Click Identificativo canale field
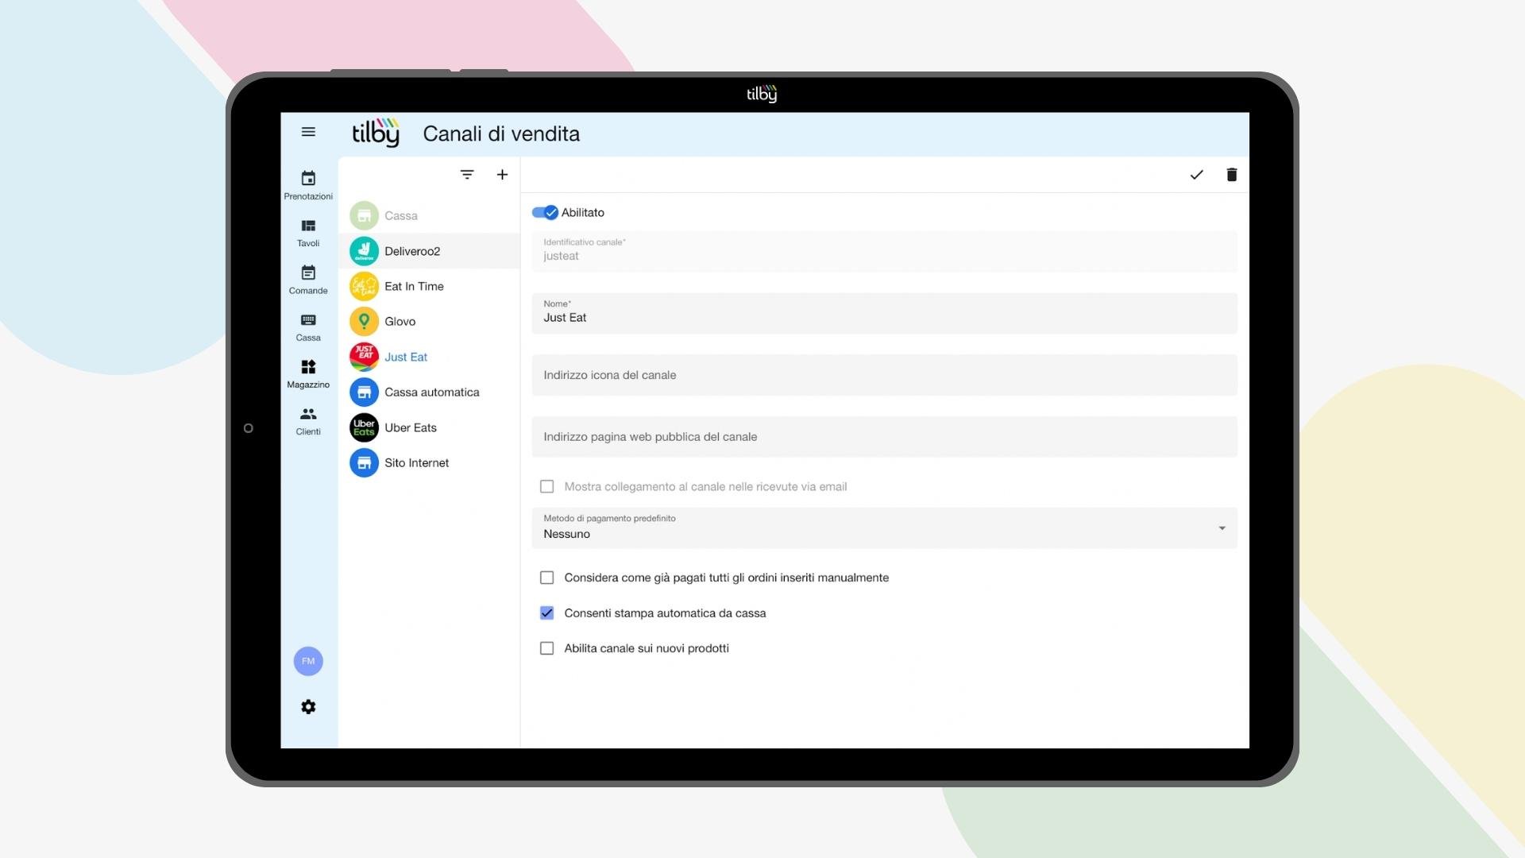1525x858 pixels. point(885,251)
